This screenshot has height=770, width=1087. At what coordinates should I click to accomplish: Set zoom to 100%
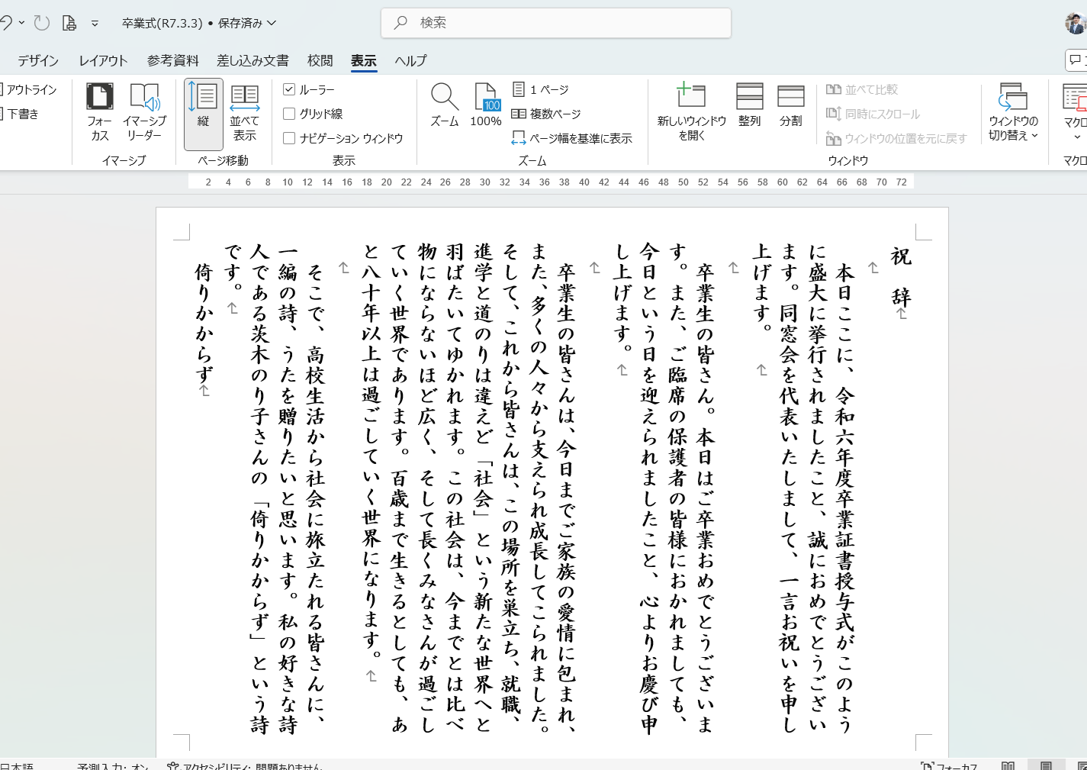click(486, 105)
